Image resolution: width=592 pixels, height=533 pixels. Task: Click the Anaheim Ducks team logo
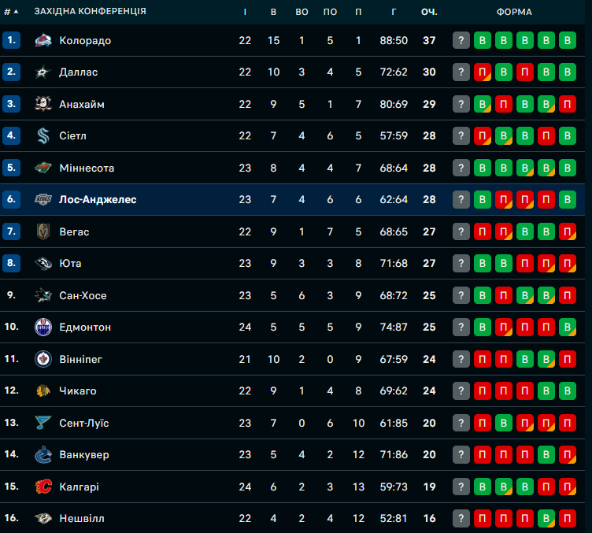[43, 104]
